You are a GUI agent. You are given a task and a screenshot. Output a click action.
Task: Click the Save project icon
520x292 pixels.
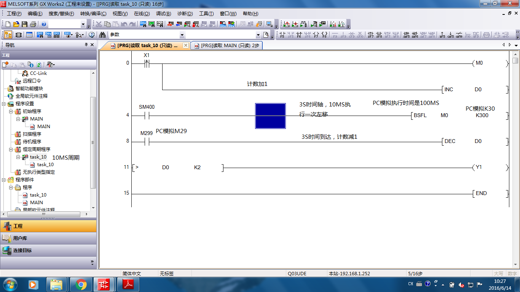point(24,24)
